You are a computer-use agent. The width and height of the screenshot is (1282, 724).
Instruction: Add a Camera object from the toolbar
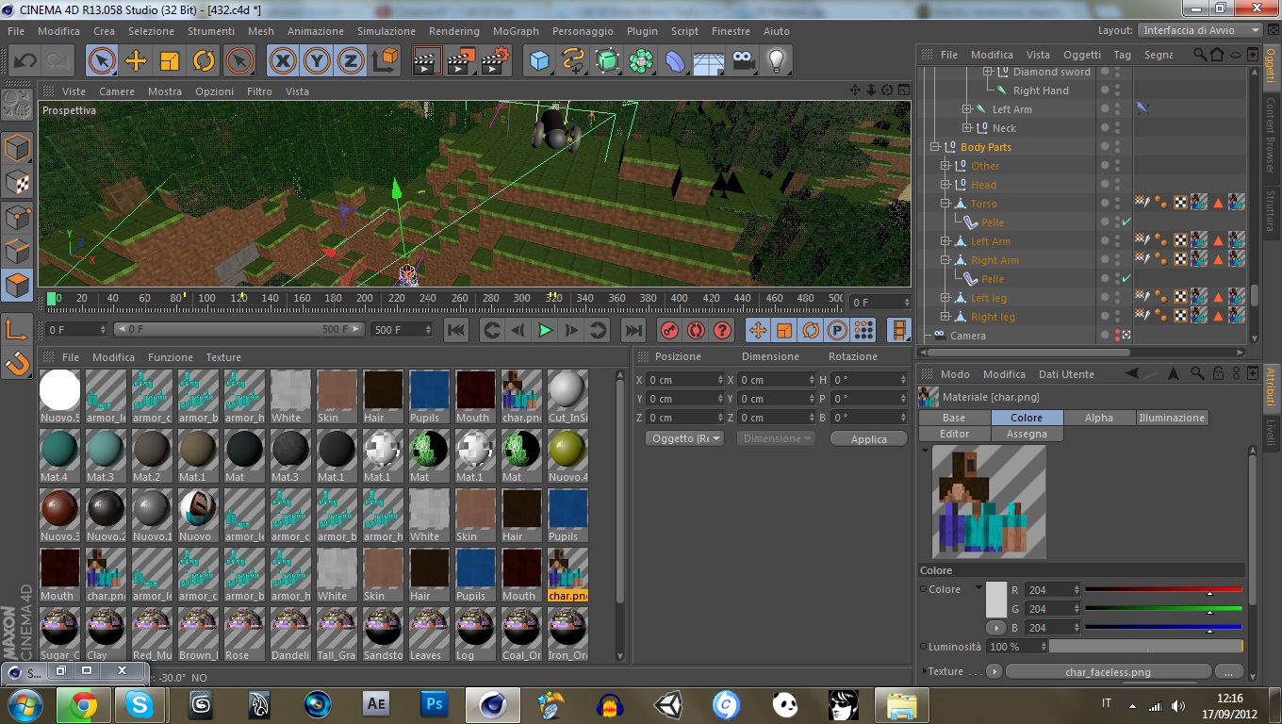click(743, 61)
